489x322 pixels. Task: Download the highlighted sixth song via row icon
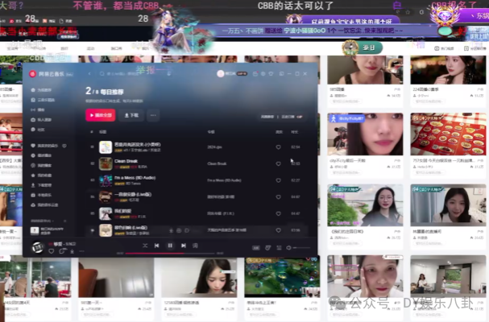171,231
